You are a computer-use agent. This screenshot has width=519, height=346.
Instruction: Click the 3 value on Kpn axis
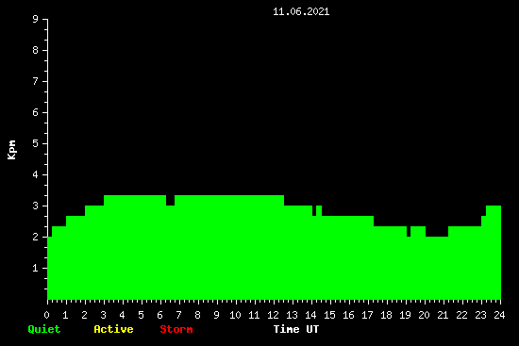[x=35, y=206]
